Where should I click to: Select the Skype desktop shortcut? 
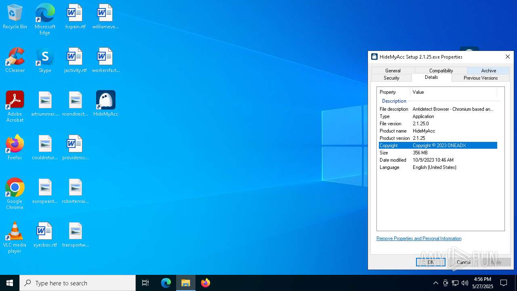point(45,61)
